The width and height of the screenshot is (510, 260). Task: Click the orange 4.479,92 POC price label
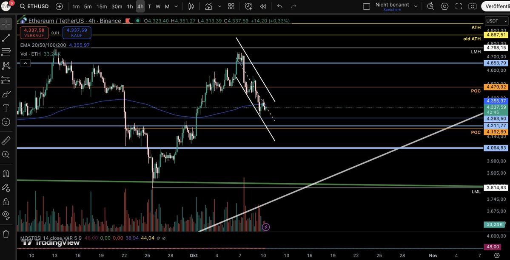(496, 87)
